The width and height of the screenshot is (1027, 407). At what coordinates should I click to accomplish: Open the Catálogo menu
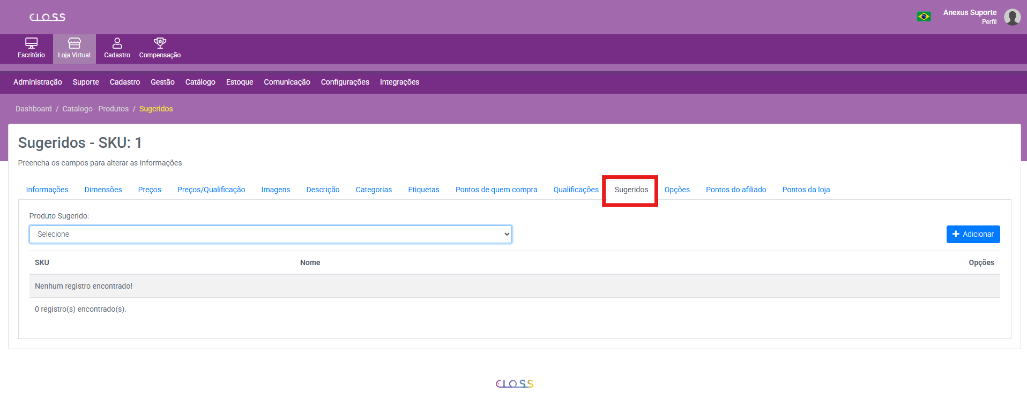click(x=200, y=82)
